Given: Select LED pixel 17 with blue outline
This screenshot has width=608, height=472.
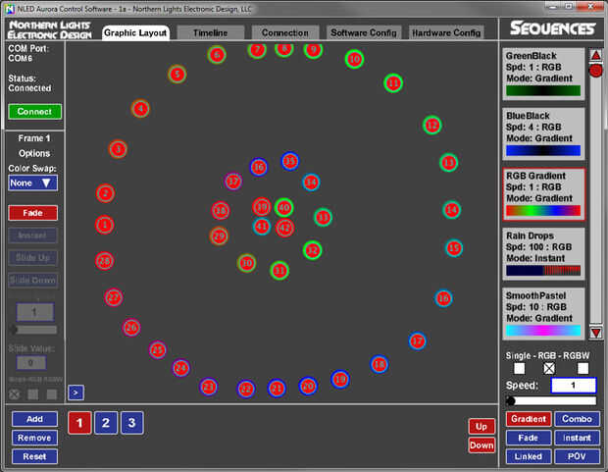Looking at the screenshot, I should pos(417,341).
